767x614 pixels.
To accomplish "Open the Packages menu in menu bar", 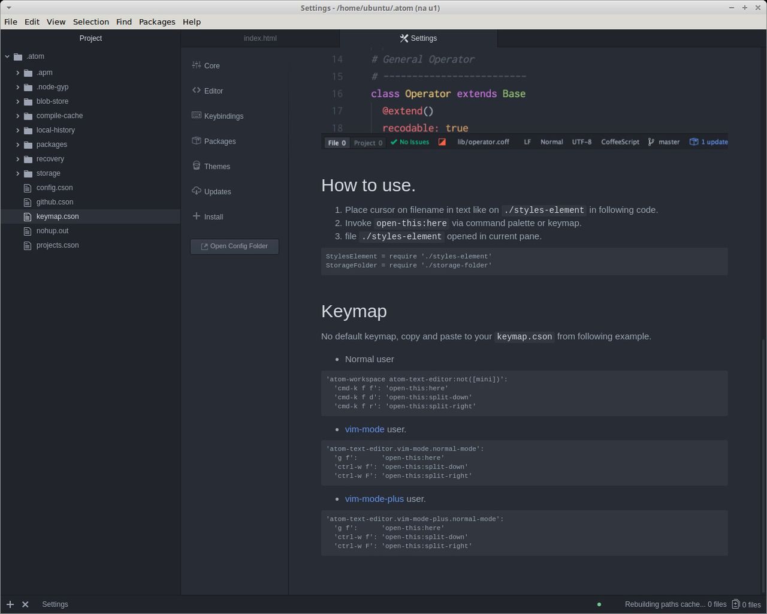I will coord(157,22).
